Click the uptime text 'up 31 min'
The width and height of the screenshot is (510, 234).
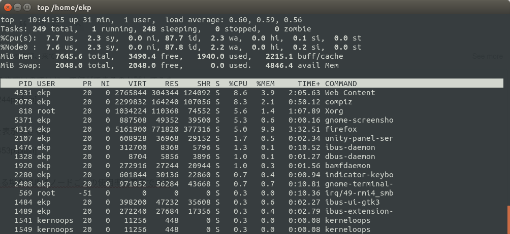tap(89, 20)
